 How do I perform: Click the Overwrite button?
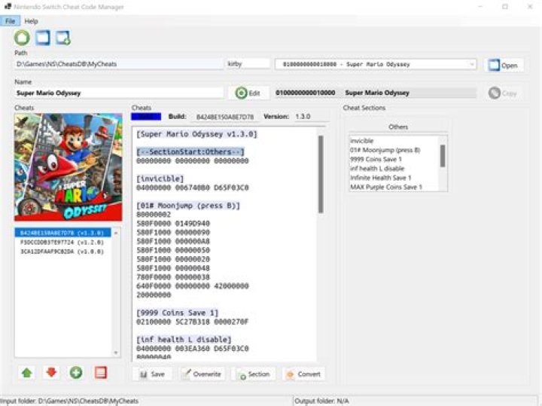(202, 374)
